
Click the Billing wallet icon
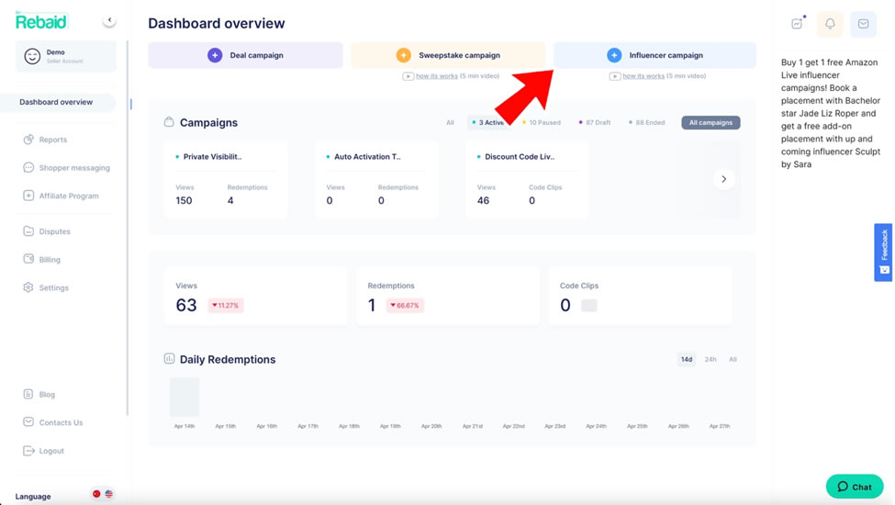coord(28,259)
